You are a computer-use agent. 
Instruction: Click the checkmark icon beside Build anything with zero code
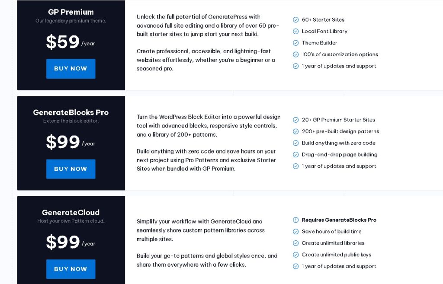pos(296,143)
